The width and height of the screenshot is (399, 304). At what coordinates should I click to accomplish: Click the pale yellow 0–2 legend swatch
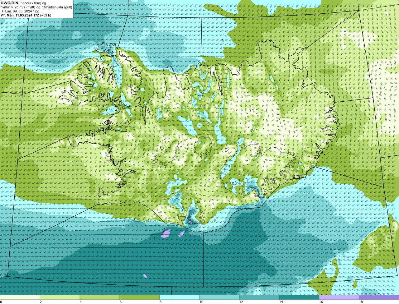pos(20,297)
